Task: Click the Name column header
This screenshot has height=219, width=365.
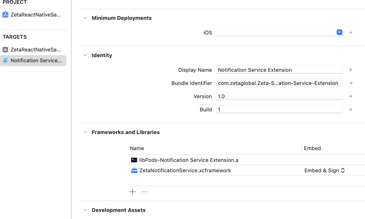Action: (x=137, y=148)
